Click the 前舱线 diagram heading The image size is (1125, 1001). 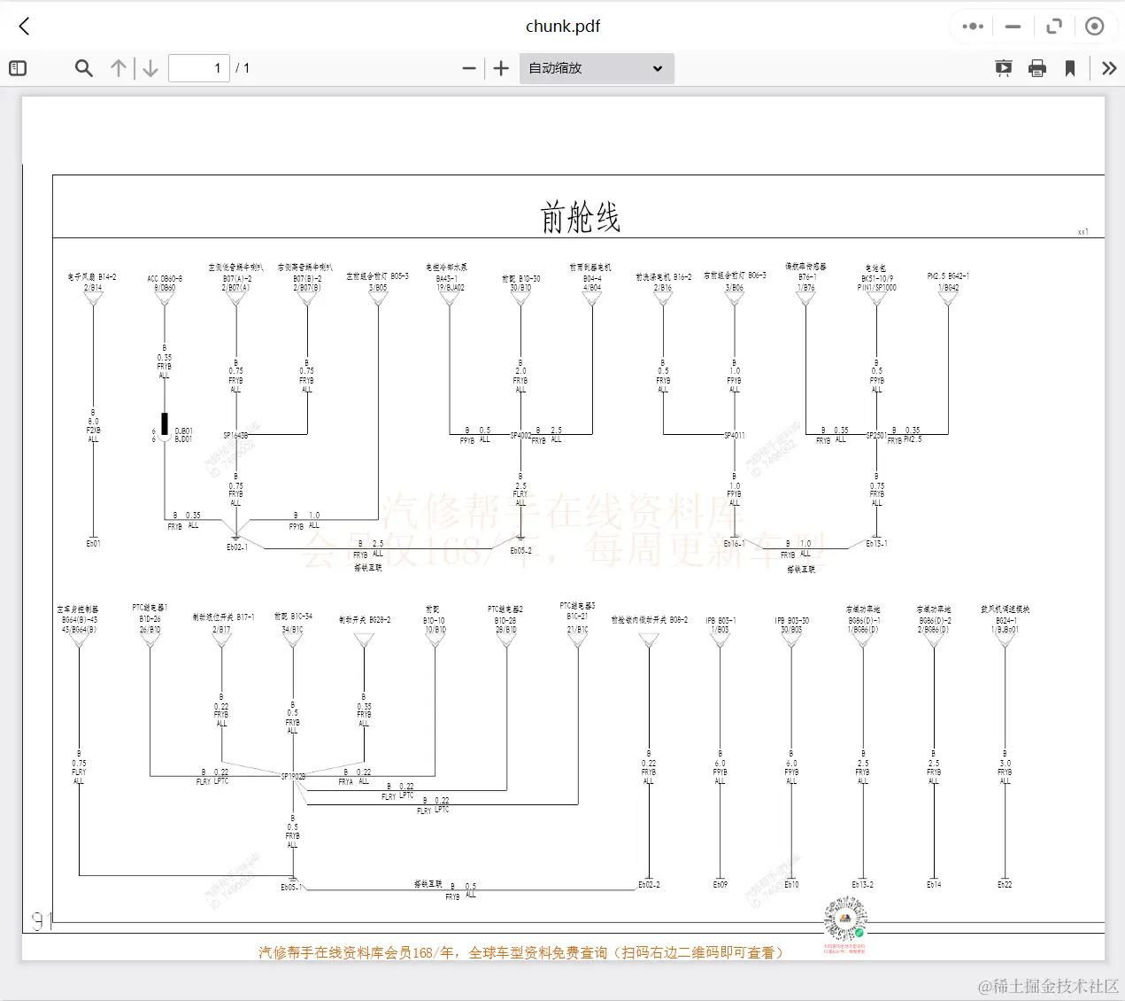[581, 217]
